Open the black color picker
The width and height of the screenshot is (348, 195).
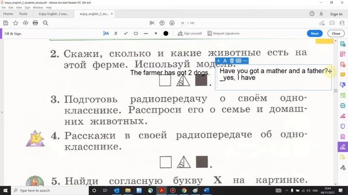pos(166,34)
